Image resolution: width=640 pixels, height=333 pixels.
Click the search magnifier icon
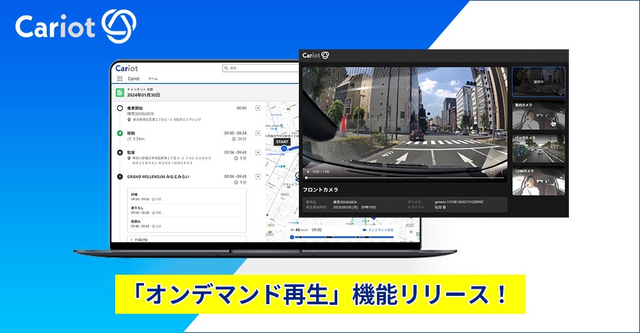(226, 68)
